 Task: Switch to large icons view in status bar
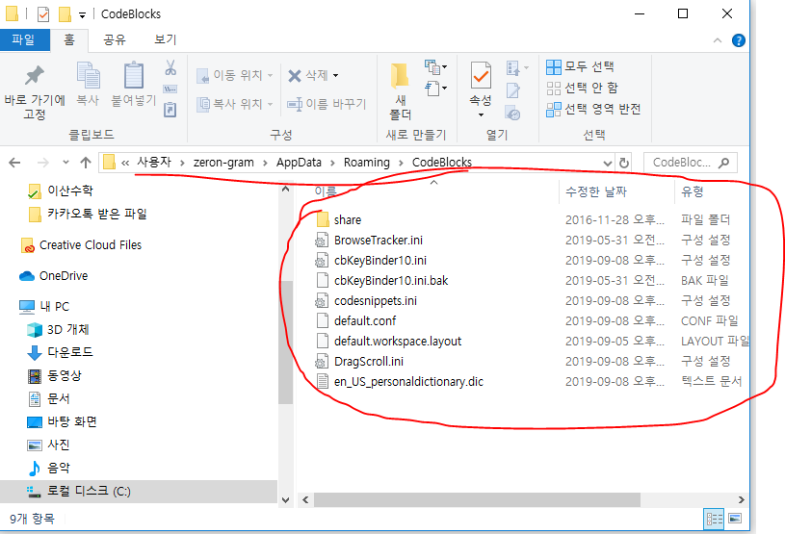click(735, 519)
